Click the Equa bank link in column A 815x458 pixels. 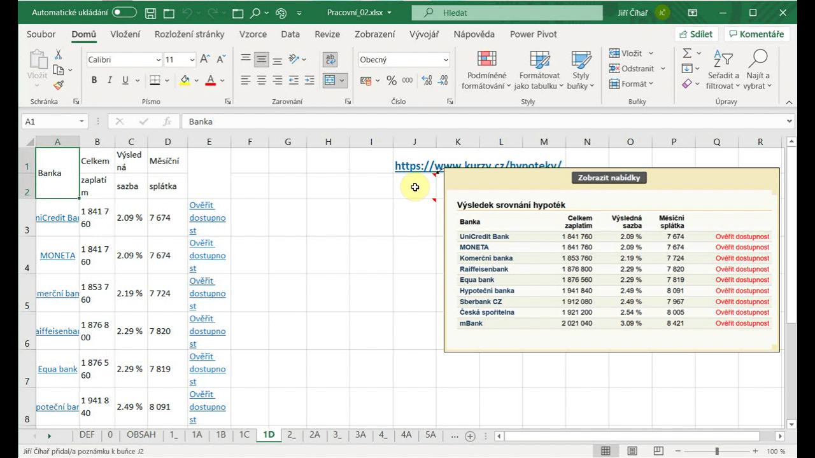click(x=57, y=369)
